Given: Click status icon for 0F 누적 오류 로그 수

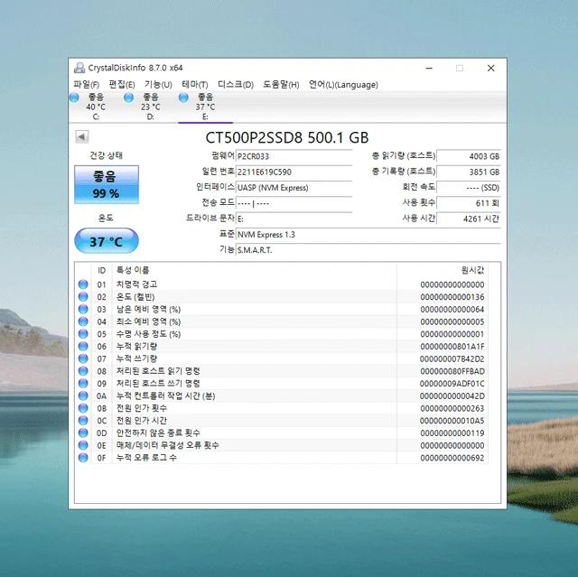Looking at the screenshot, I should 83,458.
